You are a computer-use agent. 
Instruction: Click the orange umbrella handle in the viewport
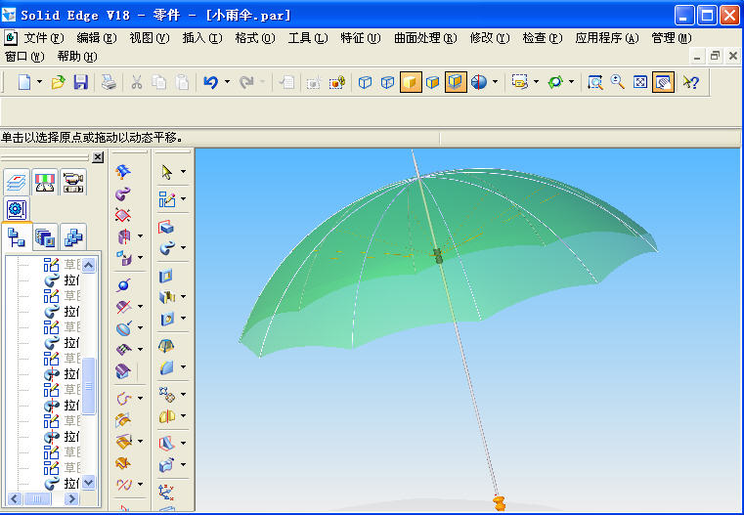coord(499,502)
